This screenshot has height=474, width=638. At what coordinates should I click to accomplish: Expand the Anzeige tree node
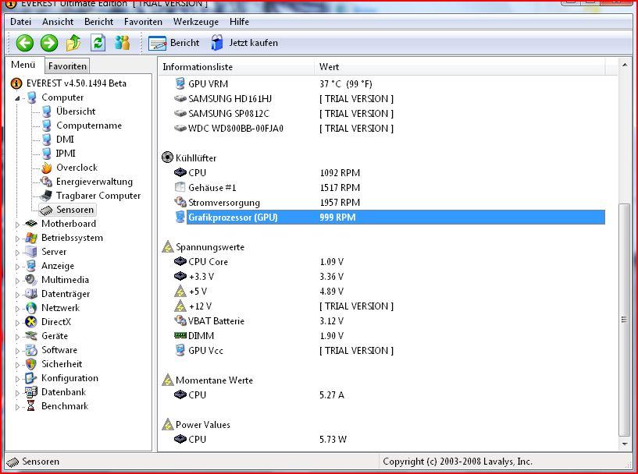(x=17, y=267)
